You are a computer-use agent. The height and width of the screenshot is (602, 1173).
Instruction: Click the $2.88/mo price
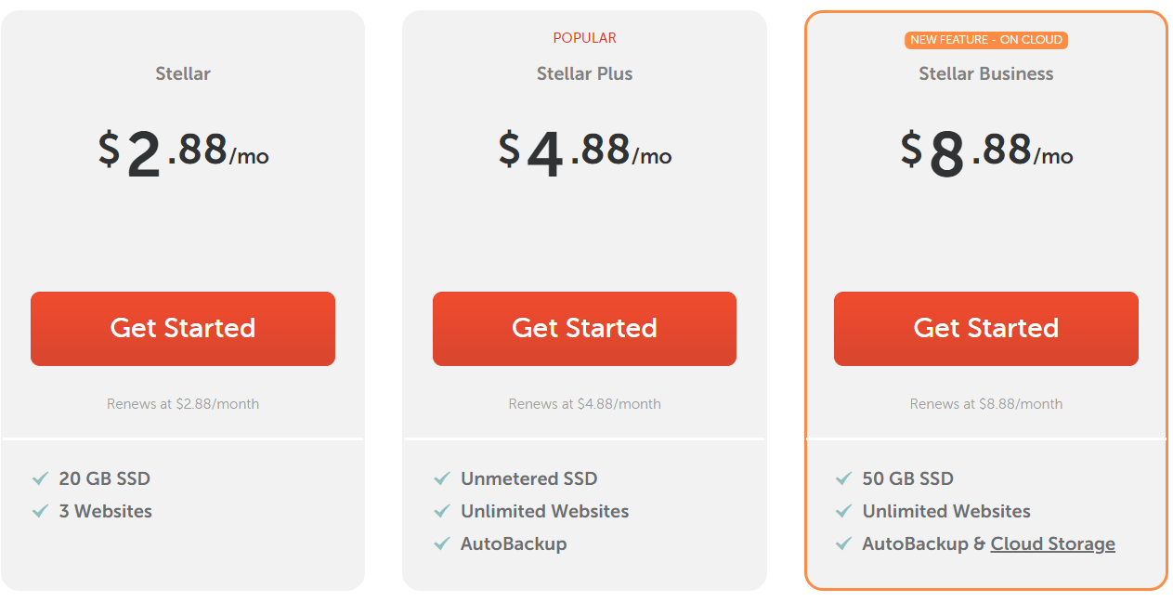tap(183, 152)
